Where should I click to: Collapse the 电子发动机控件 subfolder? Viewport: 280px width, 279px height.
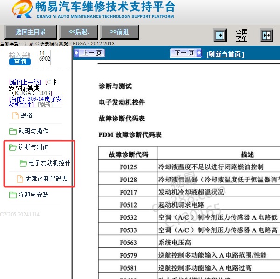tap(49, 163)
